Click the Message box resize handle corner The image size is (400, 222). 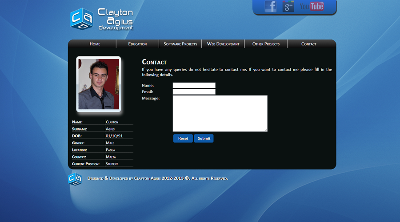(266, 130)
